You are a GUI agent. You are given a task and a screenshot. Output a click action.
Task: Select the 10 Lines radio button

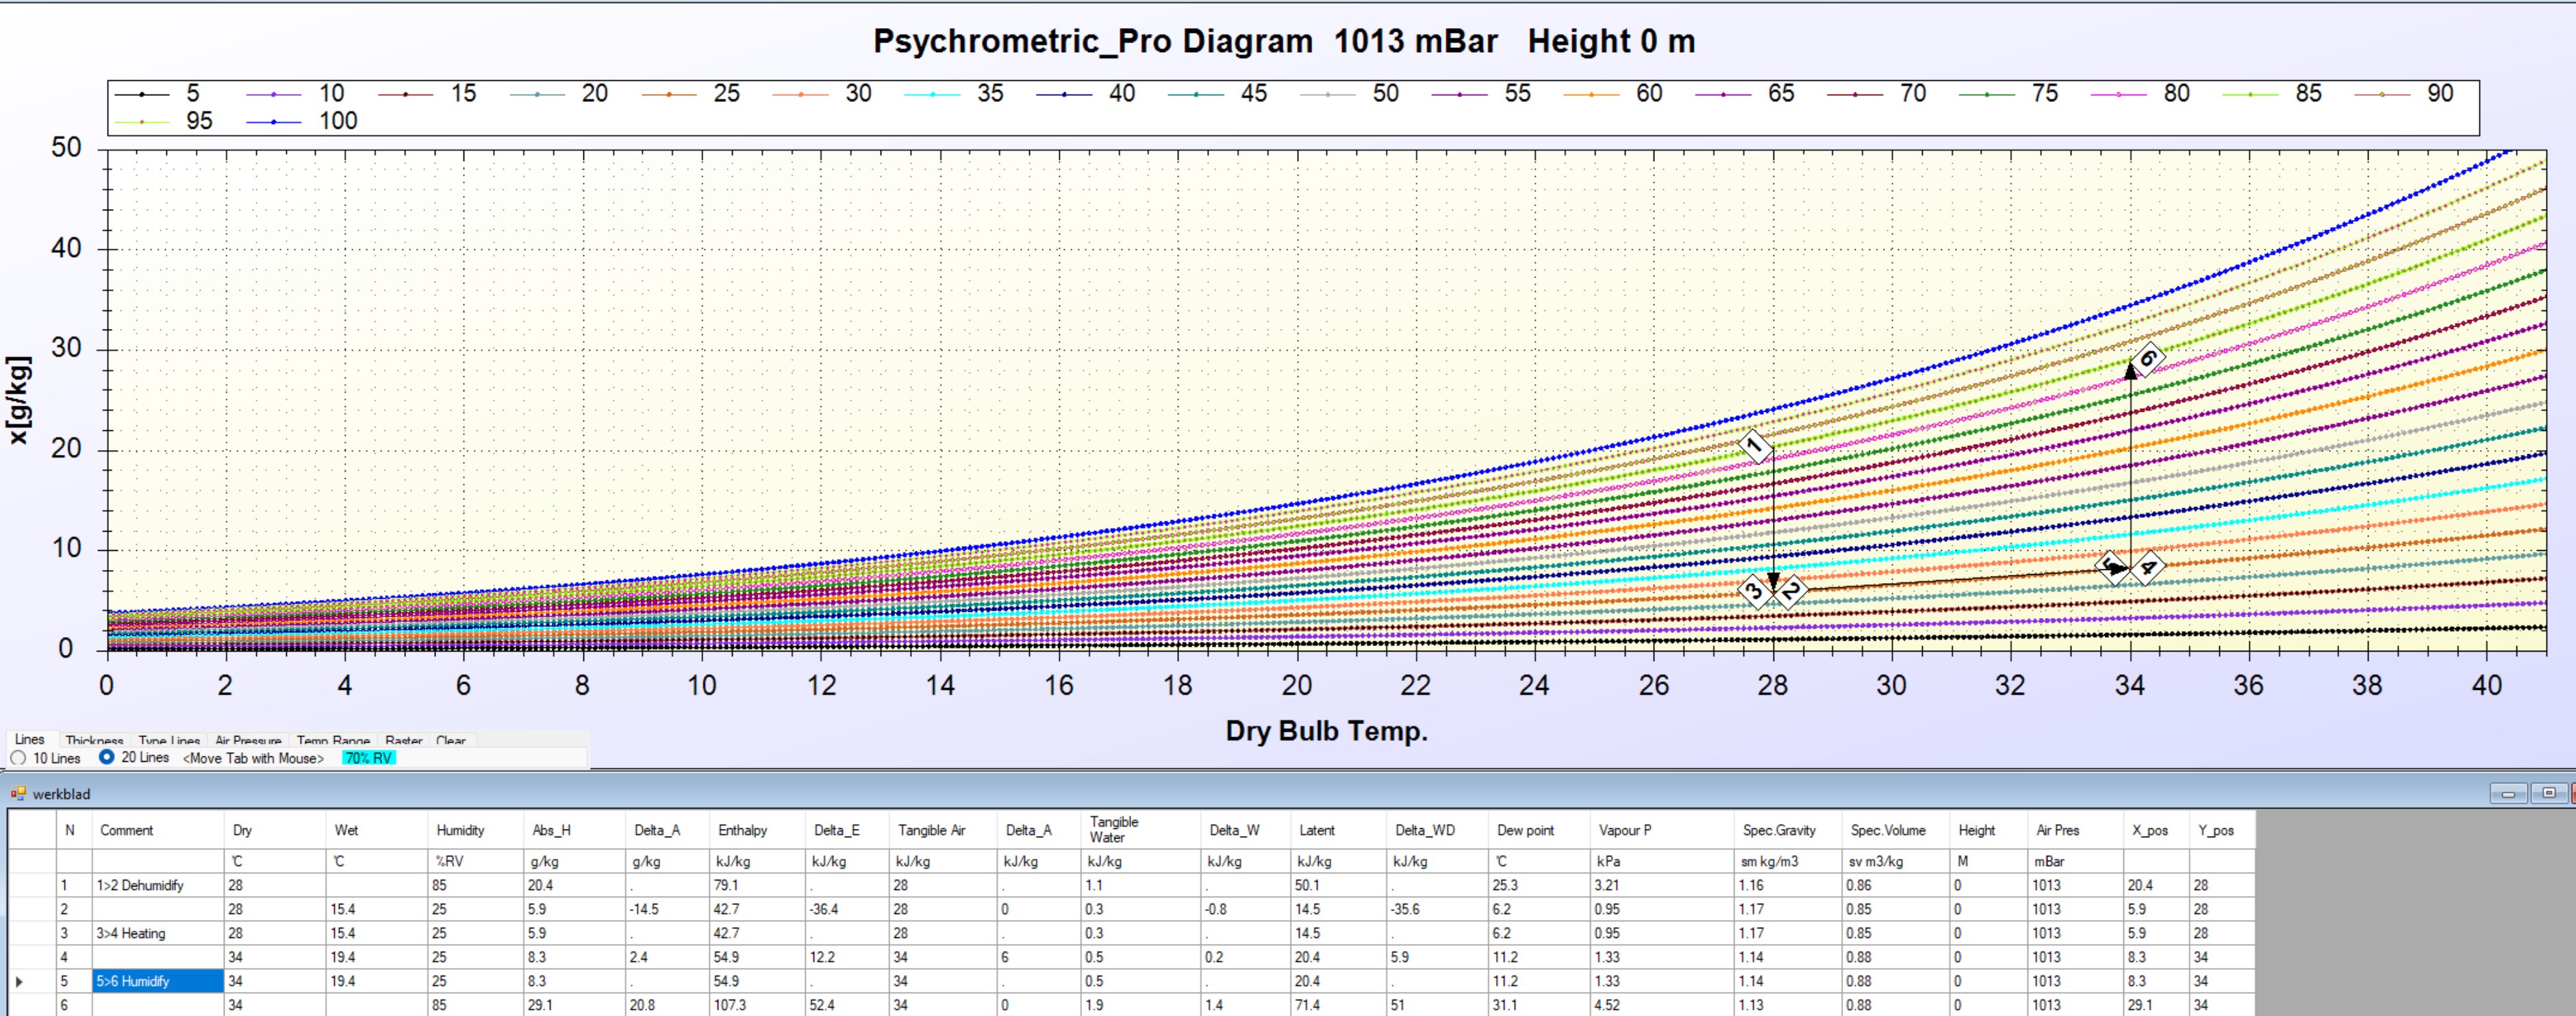pos(18,758)
